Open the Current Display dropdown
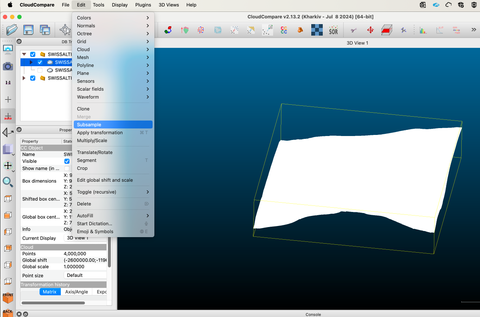Viewport: 480px width, 317px height. click(x=85, y=238)
